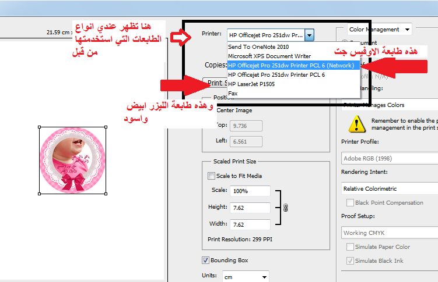Toggle Black Point Compensation checkbox
This screenshot has height=282, width=438.
click(x=350, y=203)
